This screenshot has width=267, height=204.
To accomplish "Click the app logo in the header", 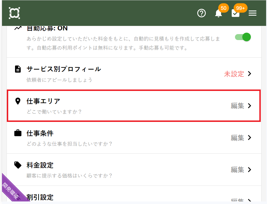I will point(14,13).
